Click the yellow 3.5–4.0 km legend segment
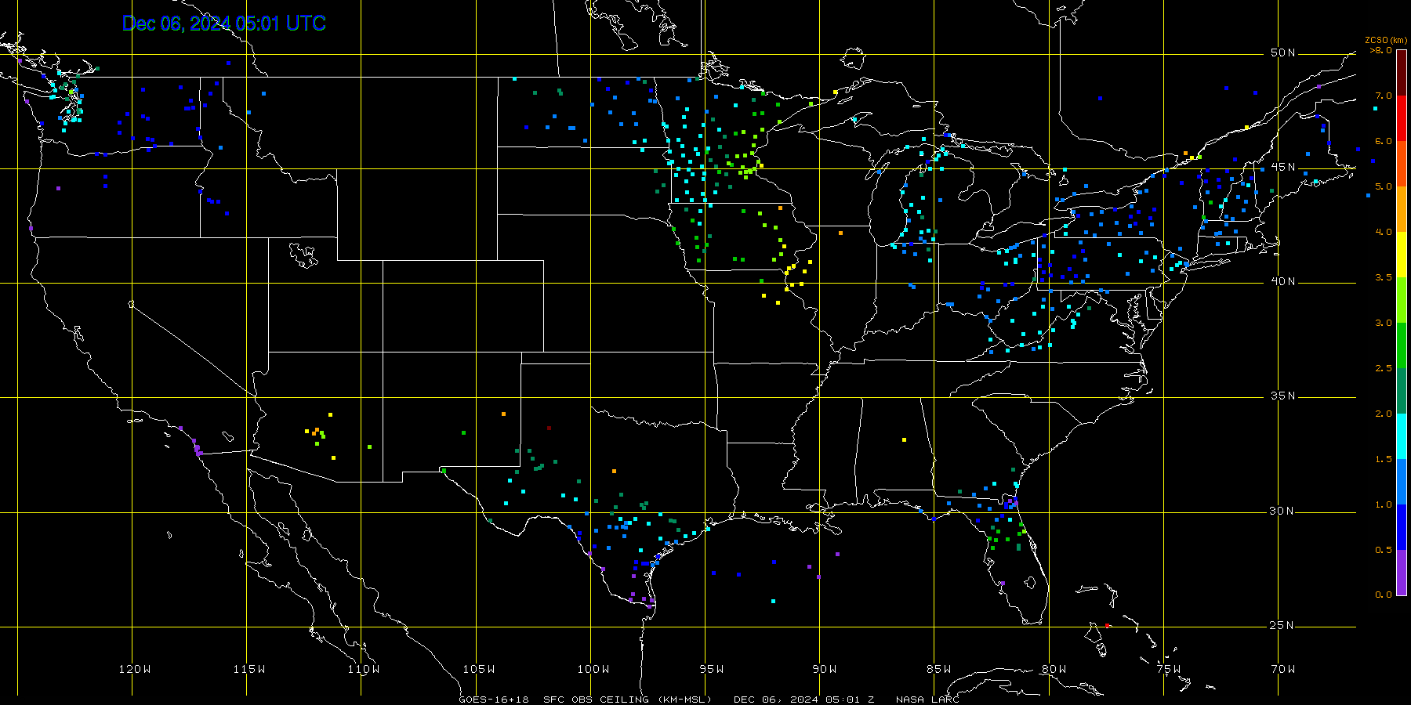Viewport: 1411px width, 705px height. 1401,255
